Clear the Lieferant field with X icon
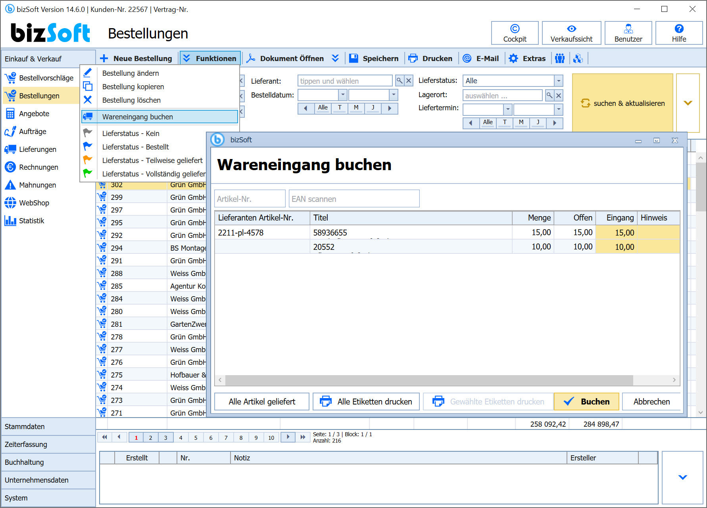 (x=409, y=81)
